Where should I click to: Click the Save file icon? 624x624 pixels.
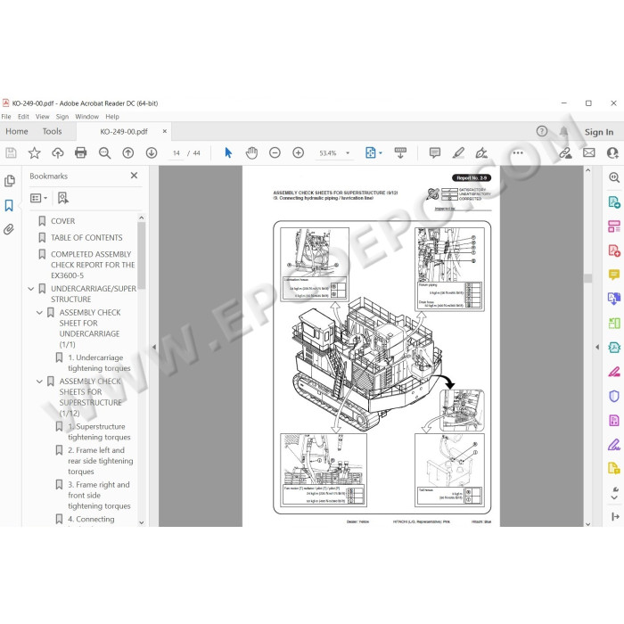[11, 152]
